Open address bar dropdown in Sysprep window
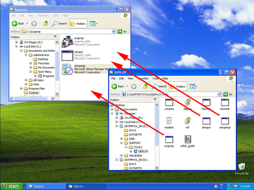 coord(114,31)
